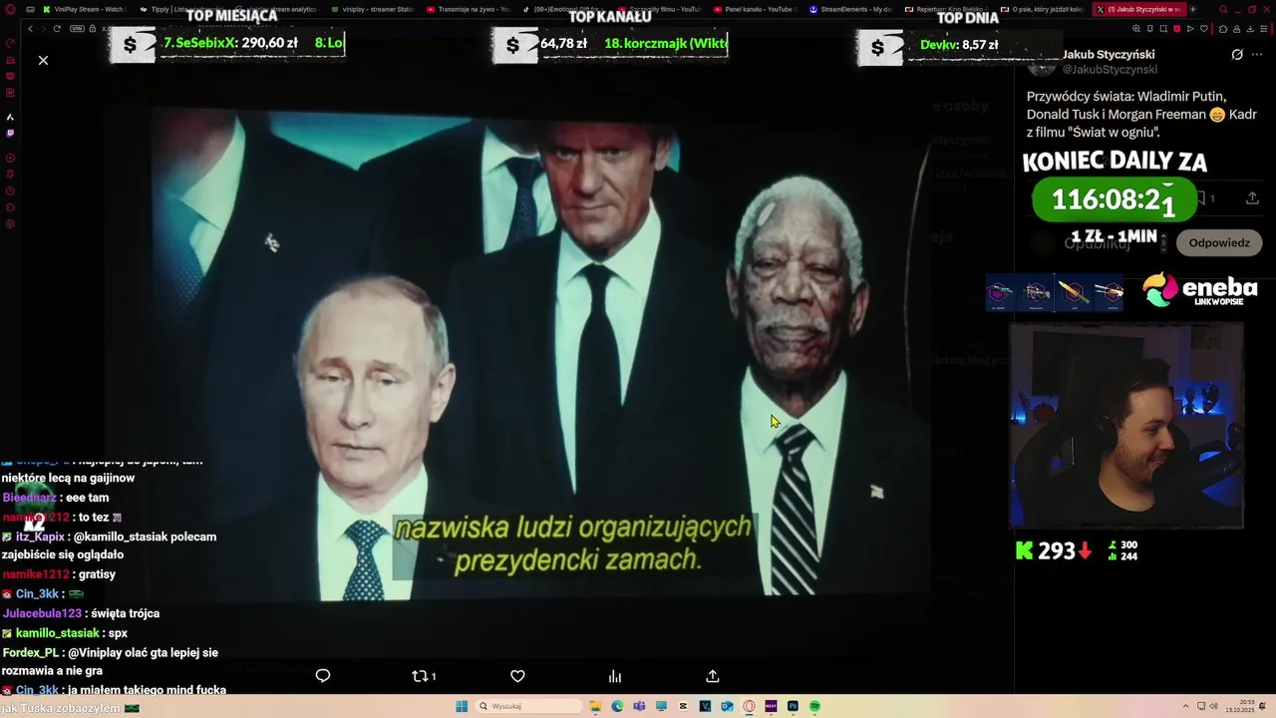1276x718 pixels.
Task: Switch to ViniPlay Stream browser tab
Action: pyautogui.click(x=84, y=9)
